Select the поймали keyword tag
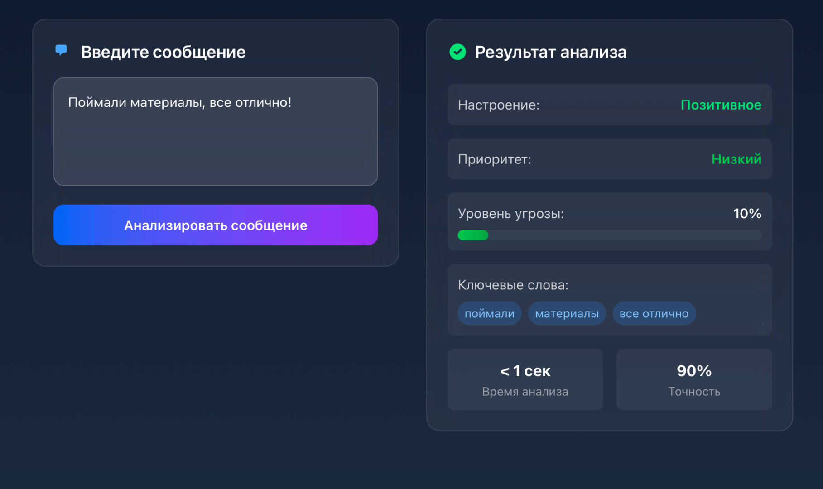The width and height of the screenshot is (823, 489). pyautogui.click(x=489, y=313)
